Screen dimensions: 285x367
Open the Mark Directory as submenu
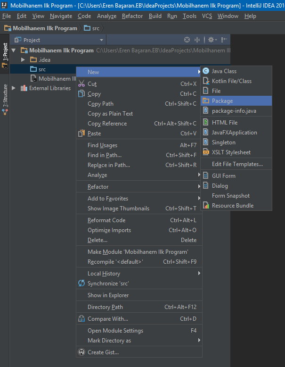click(x=139, y=341)
